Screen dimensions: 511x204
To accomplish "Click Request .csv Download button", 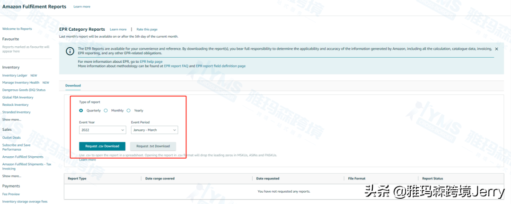I will pyautogui.click(x=102, y=146).
